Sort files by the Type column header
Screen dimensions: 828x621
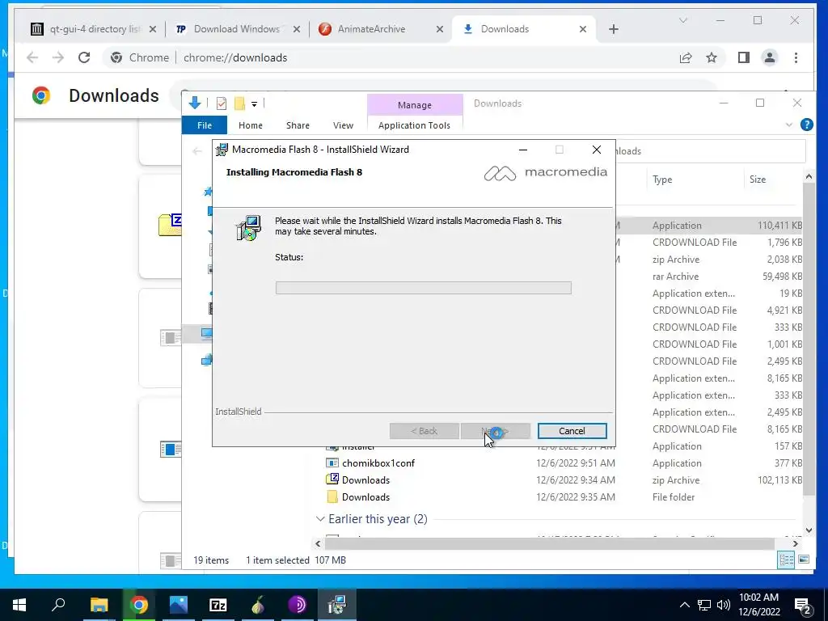tap(662, 180)
